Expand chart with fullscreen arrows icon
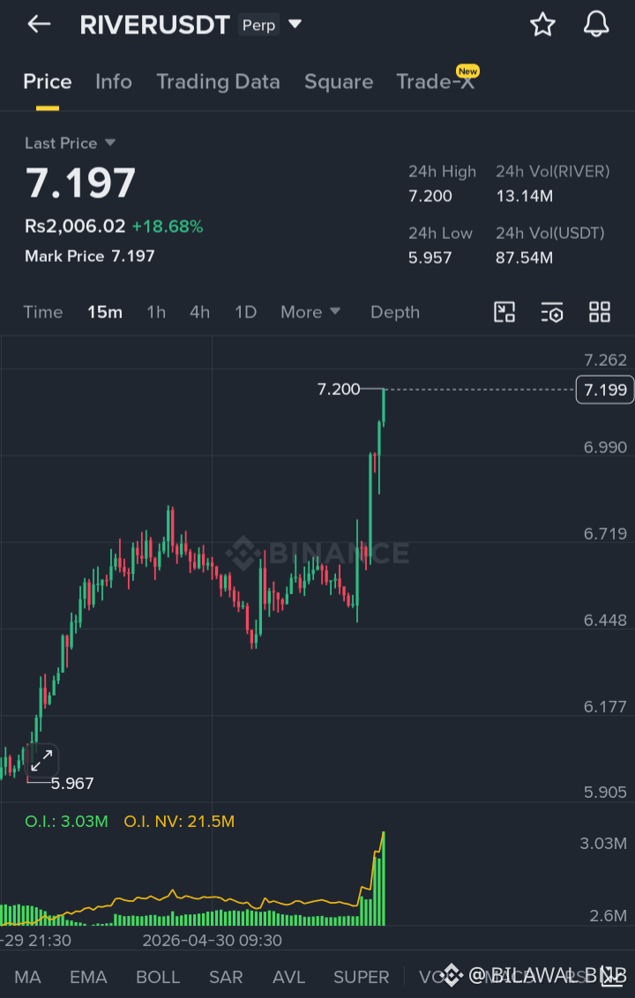Image resolution: width=635 pixels, height=998 pixels. click(x=42, y=761)
